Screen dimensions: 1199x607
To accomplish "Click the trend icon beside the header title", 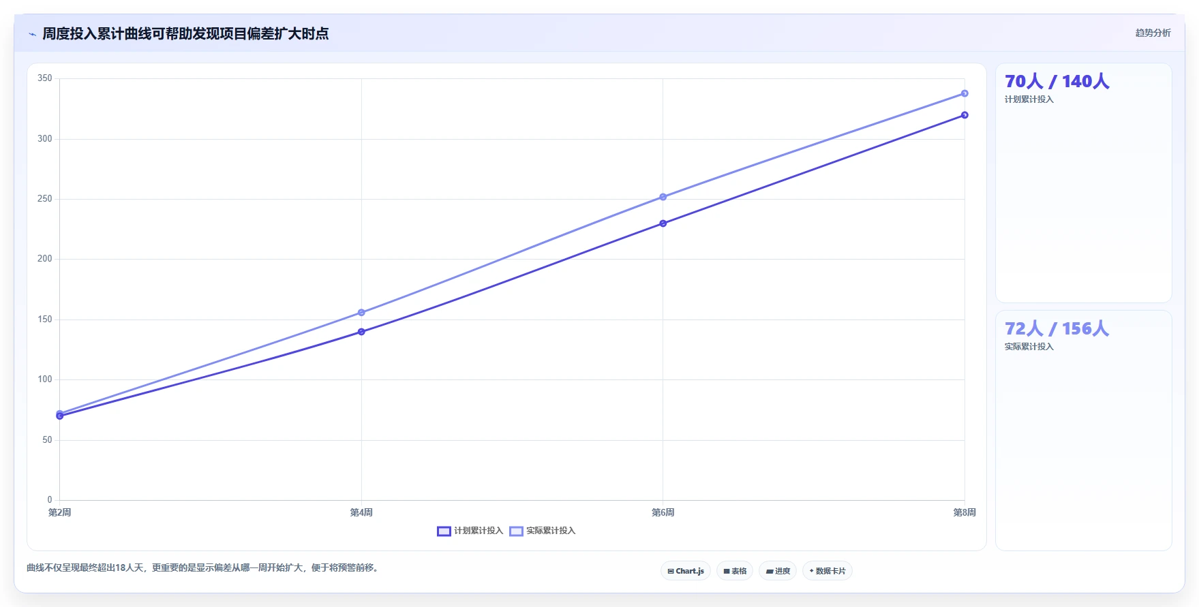I will [32, 34].
